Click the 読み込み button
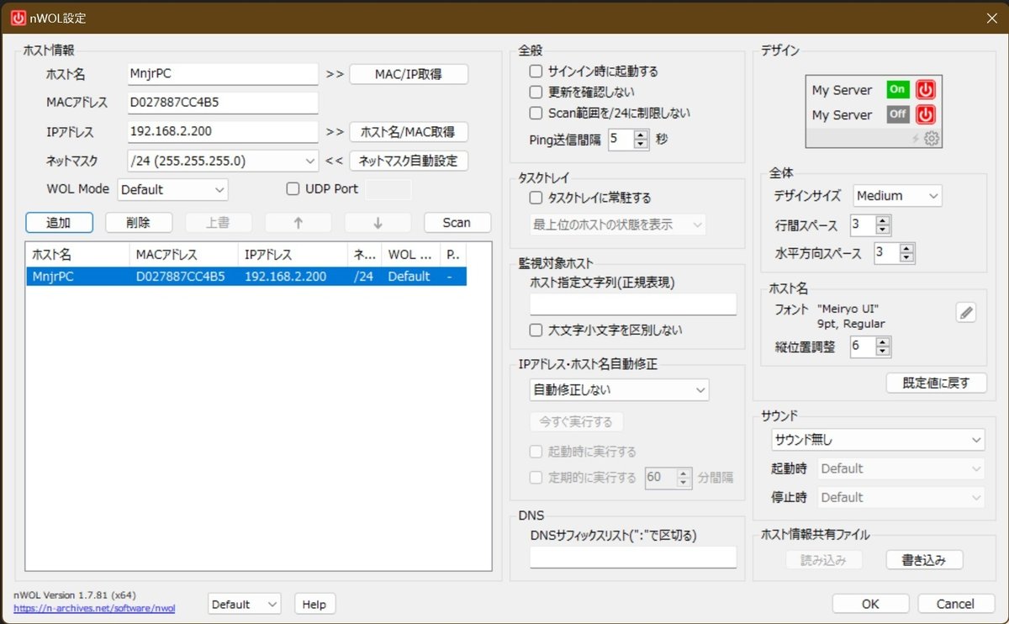 tap(824, 560)
